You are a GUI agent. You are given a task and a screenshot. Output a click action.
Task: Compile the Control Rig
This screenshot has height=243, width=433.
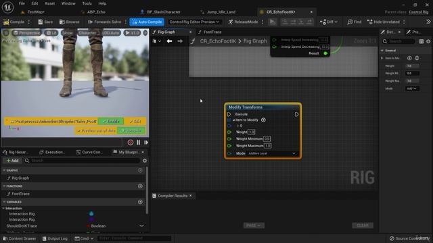tap(14, 22)
